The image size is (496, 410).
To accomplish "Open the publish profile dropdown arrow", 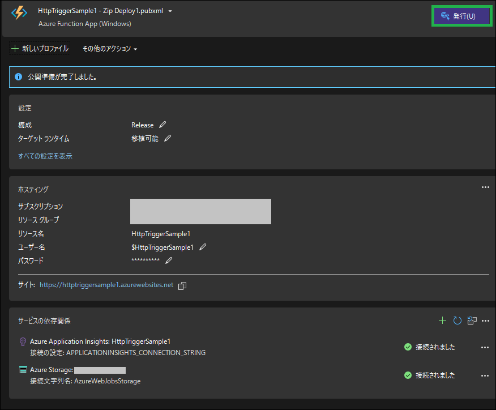I will click(170, 11).
